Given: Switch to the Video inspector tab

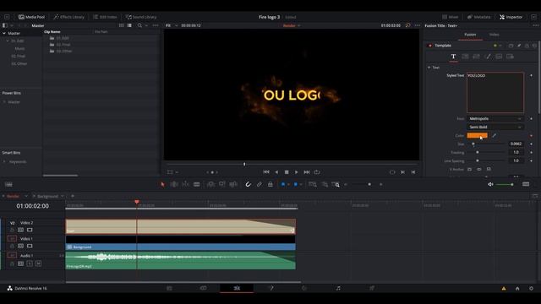Looking at the screenshot, I should pyautogui.click(x=494, y=35).
